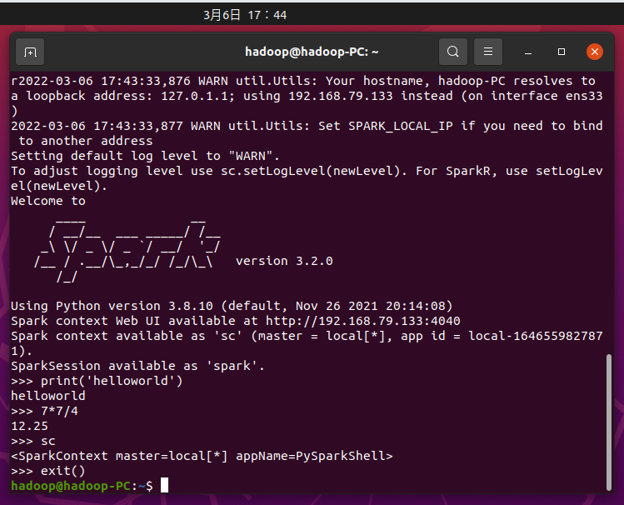Click the IP address 192.168.79.133 in the warning
Screen dimensions: 624x505
tap(341, 96)
